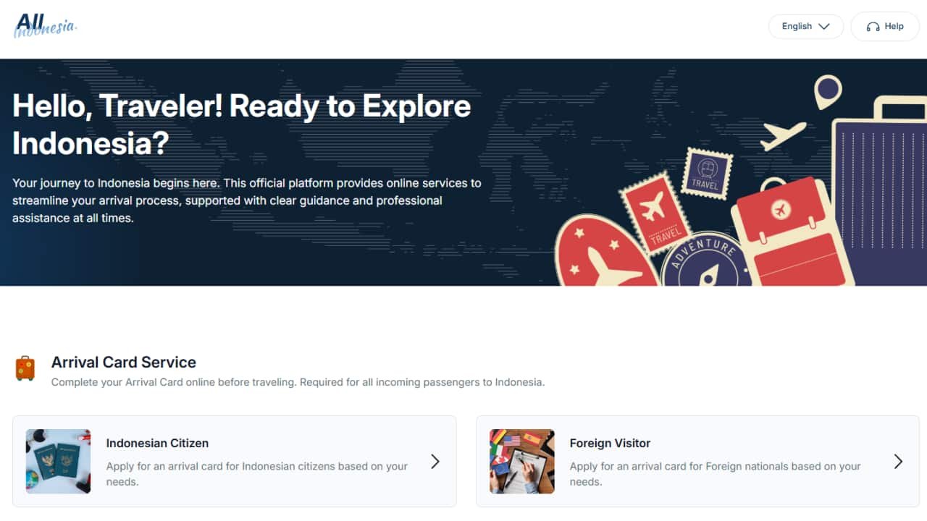Click the red backpack illustration

pos(786,235)
